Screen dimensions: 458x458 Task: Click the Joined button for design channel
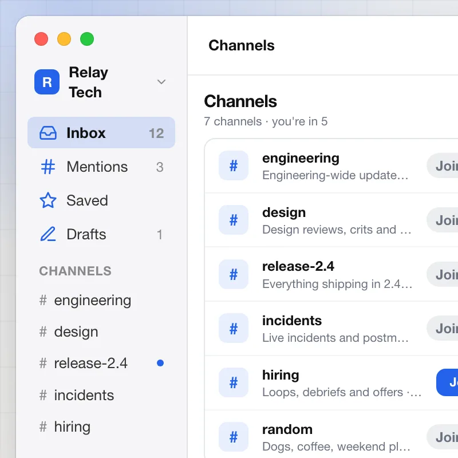443,220
